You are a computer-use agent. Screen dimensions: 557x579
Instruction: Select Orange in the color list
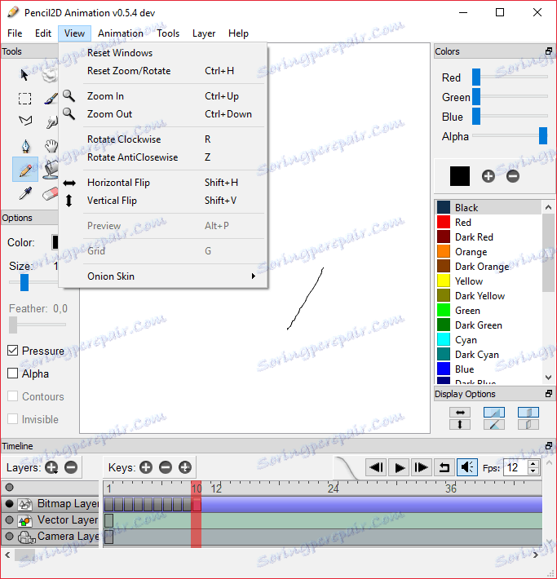click(x=488, y=252)
